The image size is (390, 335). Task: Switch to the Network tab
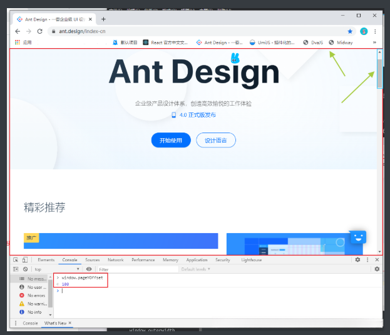[116, 260]
